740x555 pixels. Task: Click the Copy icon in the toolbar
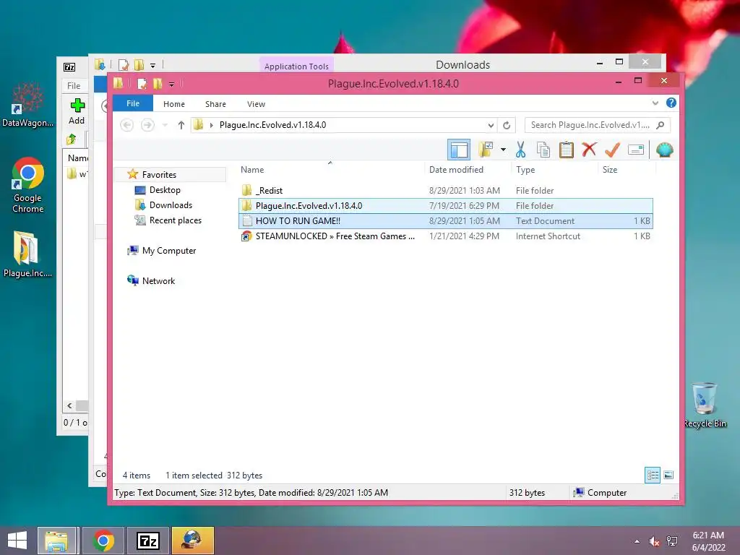543,150
